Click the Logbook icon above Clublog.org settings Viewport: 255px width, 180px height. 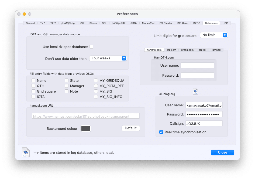[195, 91]
